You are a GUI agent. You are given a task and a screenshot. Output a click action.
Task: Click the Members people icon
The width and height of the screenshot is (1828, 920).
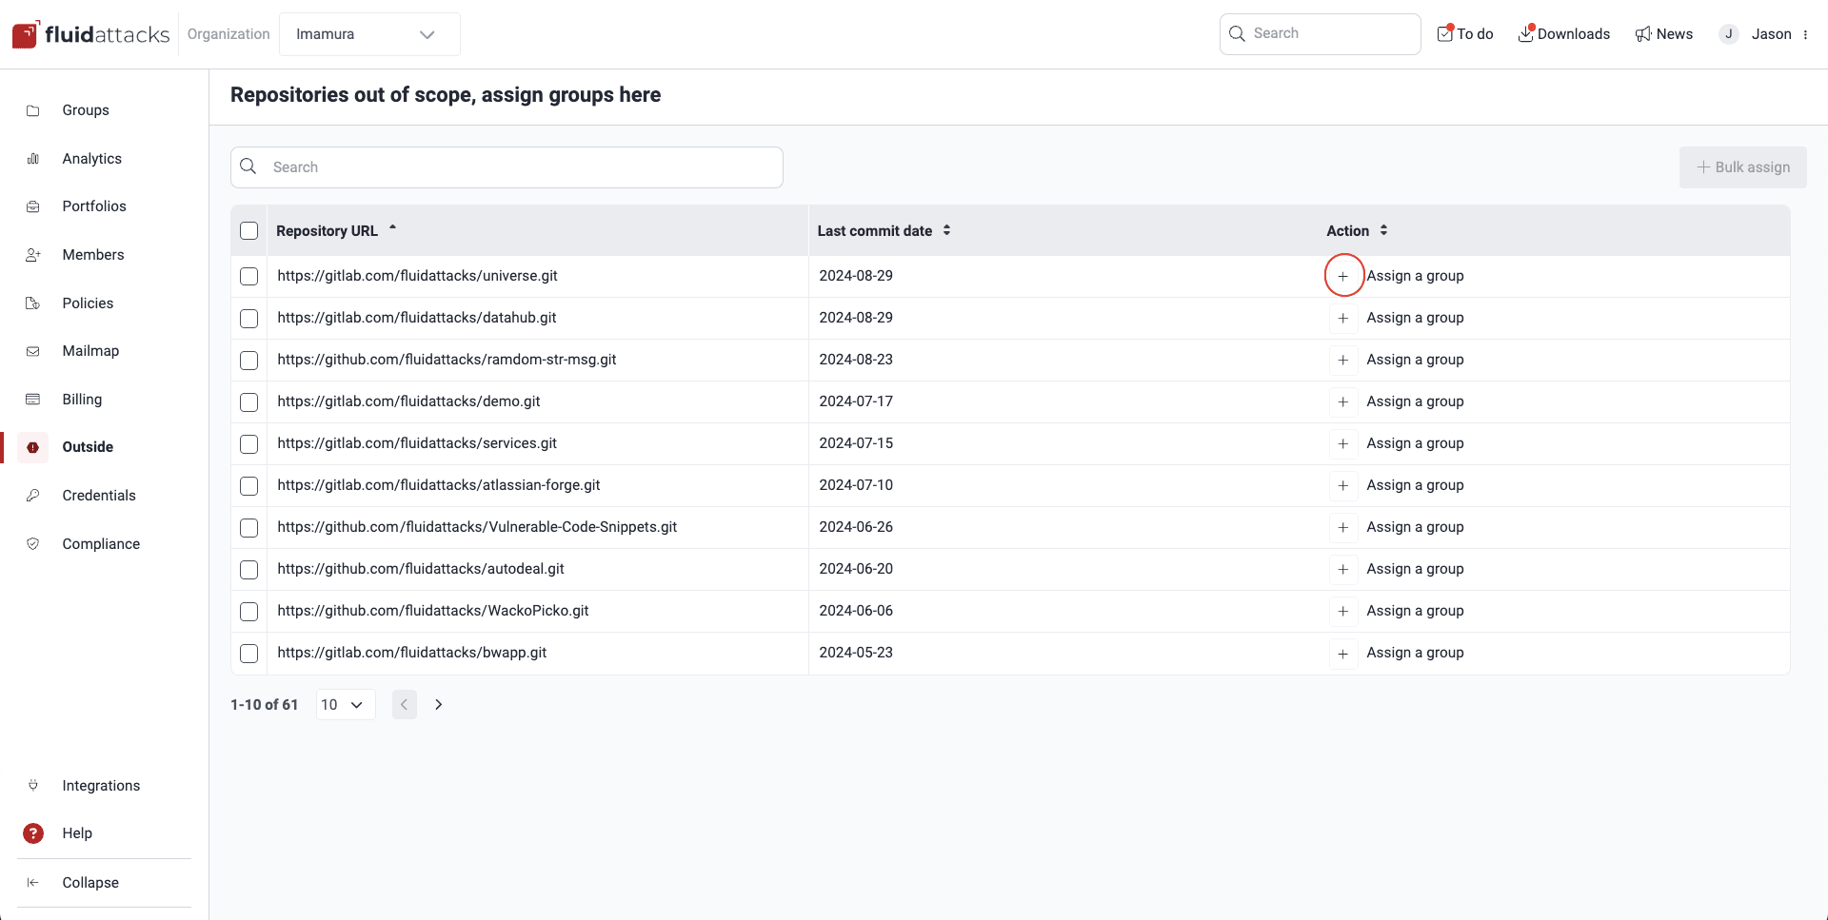pos(33,255)
